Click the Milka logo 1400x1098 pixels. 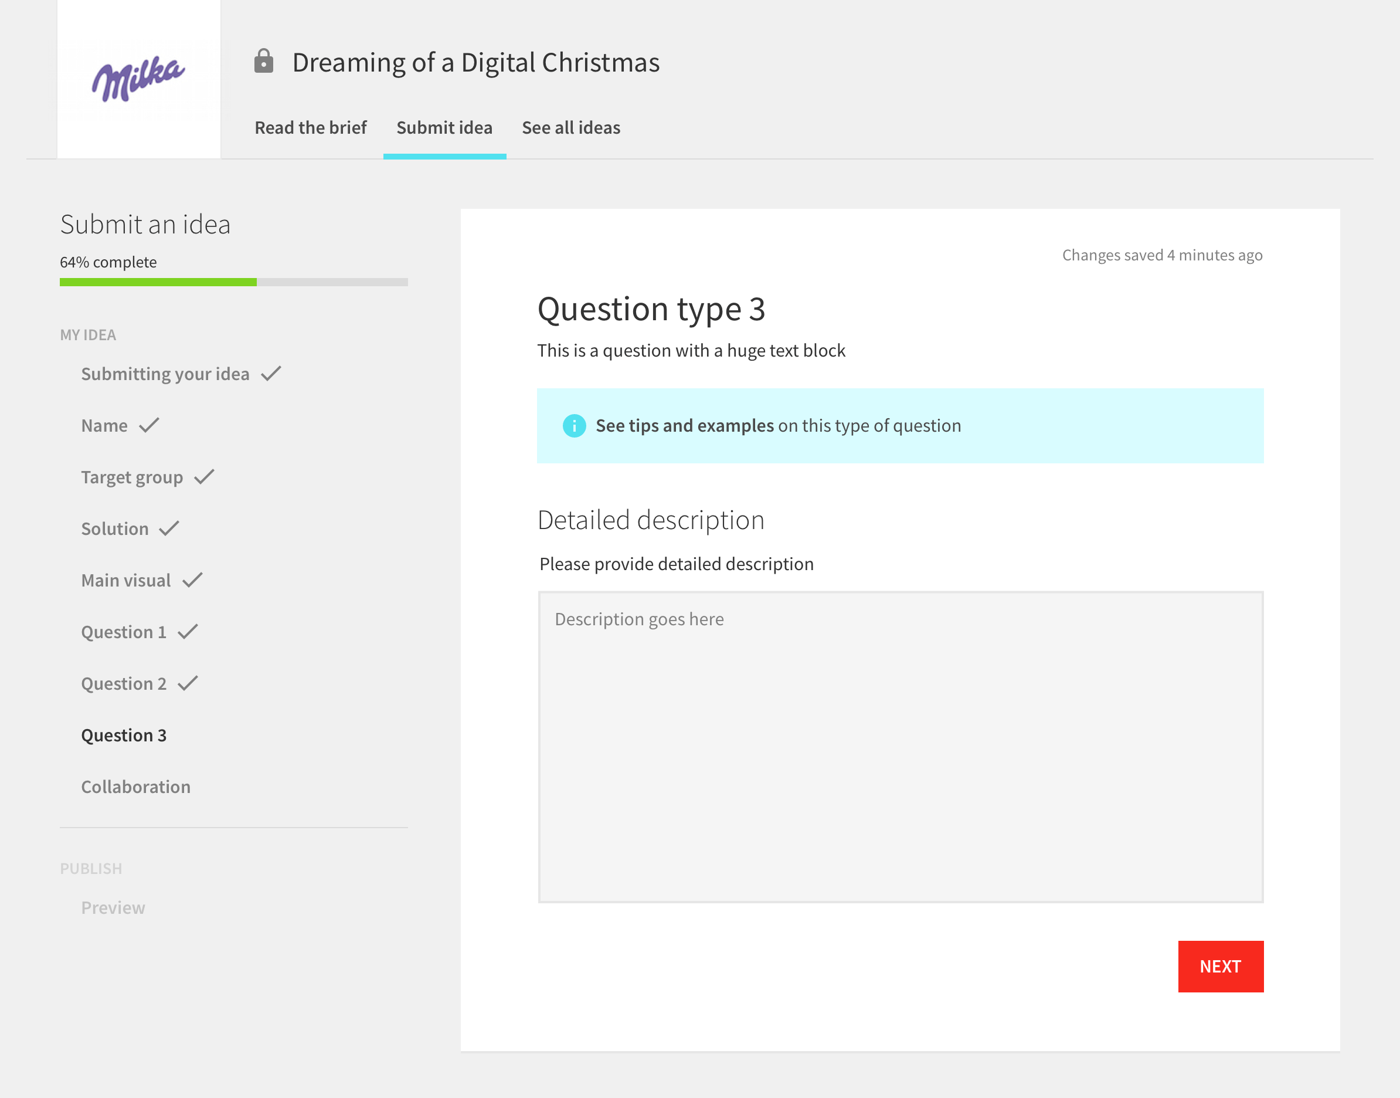(138, 79)
